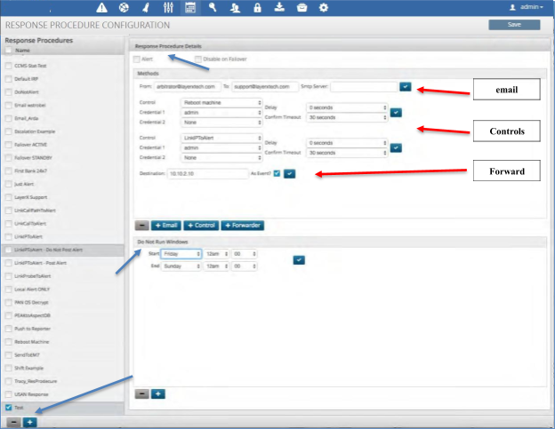555x429 pixels.
Task: Click the download icon in top toolbar
Action: tap(280, 7)
